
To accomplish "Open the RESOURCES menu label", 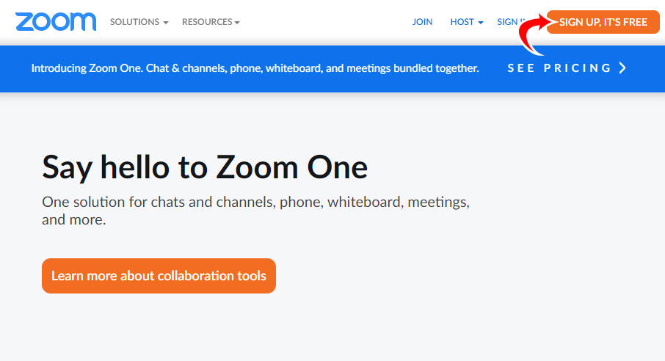I will (x=207, y=21).
